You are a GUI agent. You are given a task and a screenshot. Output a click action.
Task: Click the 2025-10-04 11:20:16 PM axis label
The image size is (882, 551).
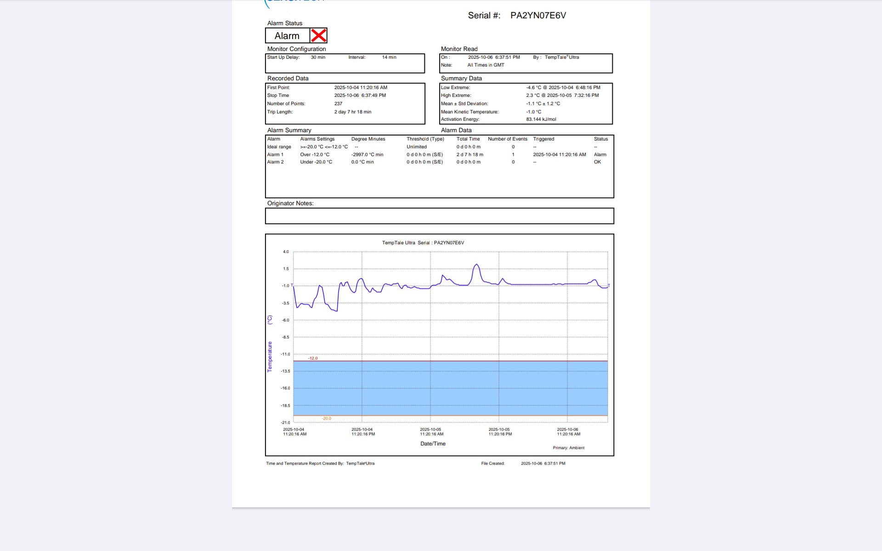(363, 432)
